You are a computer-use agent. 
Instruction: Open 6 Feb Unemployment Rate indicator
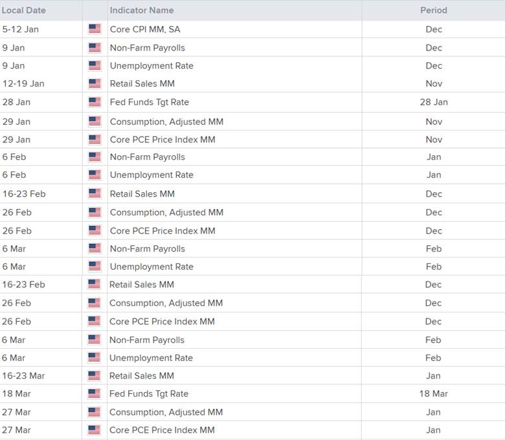151,175
